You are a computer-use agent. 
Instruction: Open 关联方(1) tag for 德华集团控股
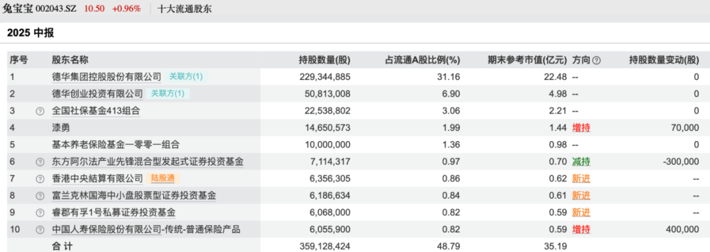(186, 77)
